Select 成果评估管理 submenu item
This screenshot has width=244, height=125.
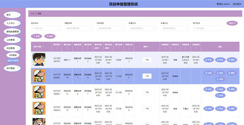[x=13, y=60]
